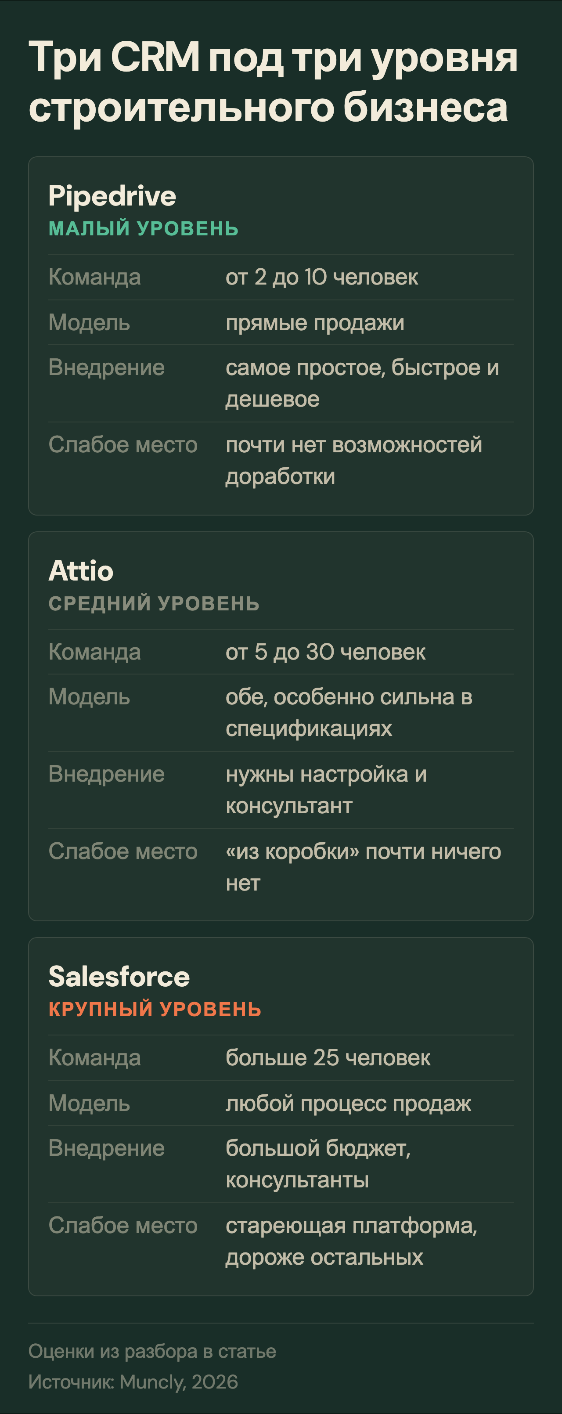Screen dimensions: 562x1414
Task: Click 'почти нет возможностей доработки' text
Action: coord(353,461)
